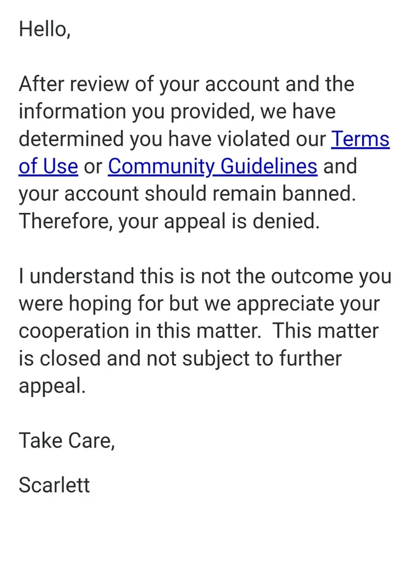Click the lone "appeal." ending the second paragraph

52,386
